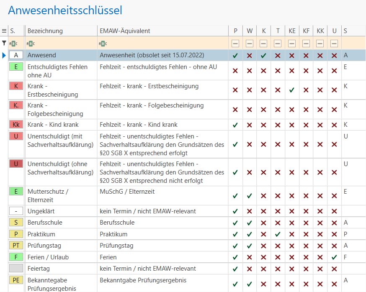Click the green check in K column of Anwesend row
This screenshot has width=366, height=292.
(263, 55)
